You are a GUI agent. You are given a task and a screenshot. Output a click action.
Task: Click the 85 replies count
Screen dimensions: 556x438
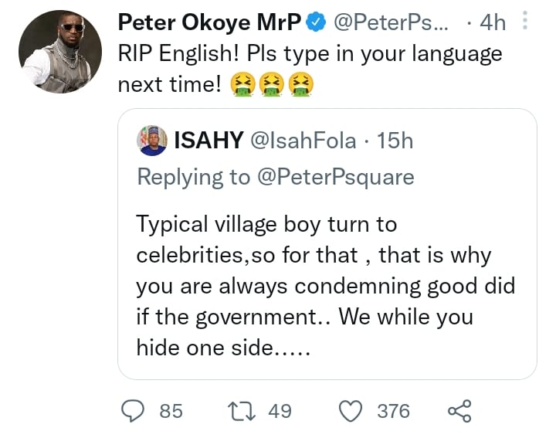click(x=171, y=411)
